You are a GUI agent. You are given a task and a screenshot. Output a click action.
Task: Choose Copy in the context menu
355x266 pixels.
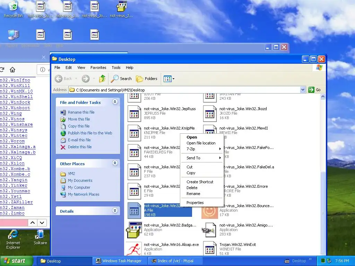click(x=202, y=173)
